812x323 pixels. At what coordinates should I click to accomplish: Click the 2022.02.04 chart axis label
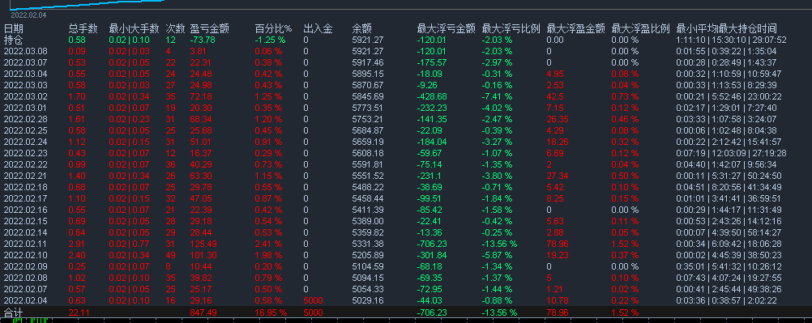click(x=28, y=15)
